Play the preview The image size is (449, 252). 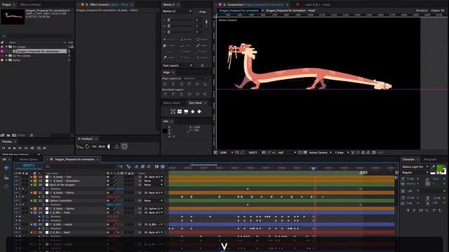(x=15, y=148)
